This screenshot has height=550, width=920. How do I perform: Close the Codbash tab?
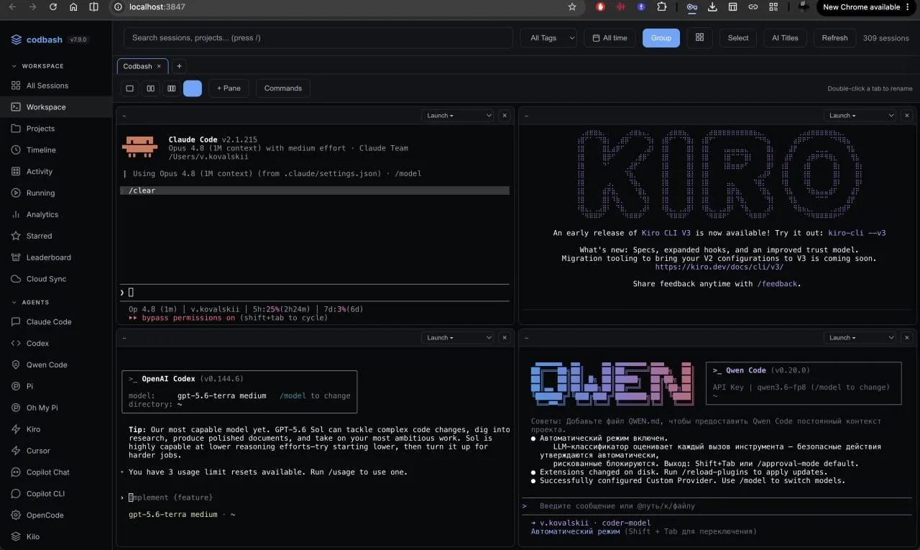tap(160, 66)
